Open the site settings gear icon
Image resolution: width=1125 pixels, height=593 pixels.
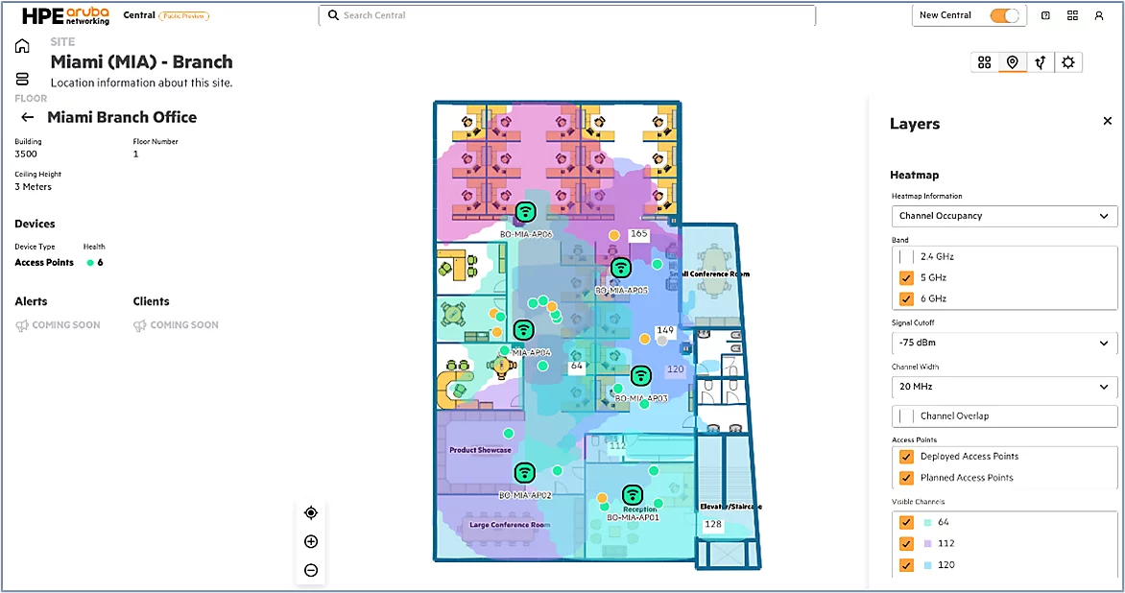tap(1068, 62)
